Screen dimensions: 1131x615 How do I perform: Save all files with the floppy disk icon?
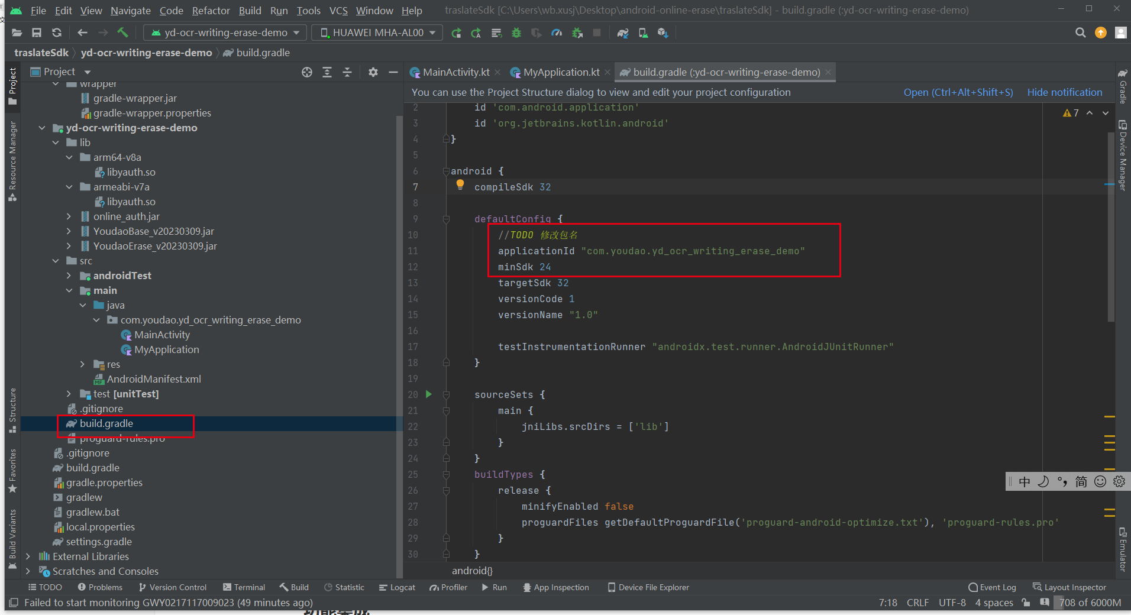tap(37, 33)
